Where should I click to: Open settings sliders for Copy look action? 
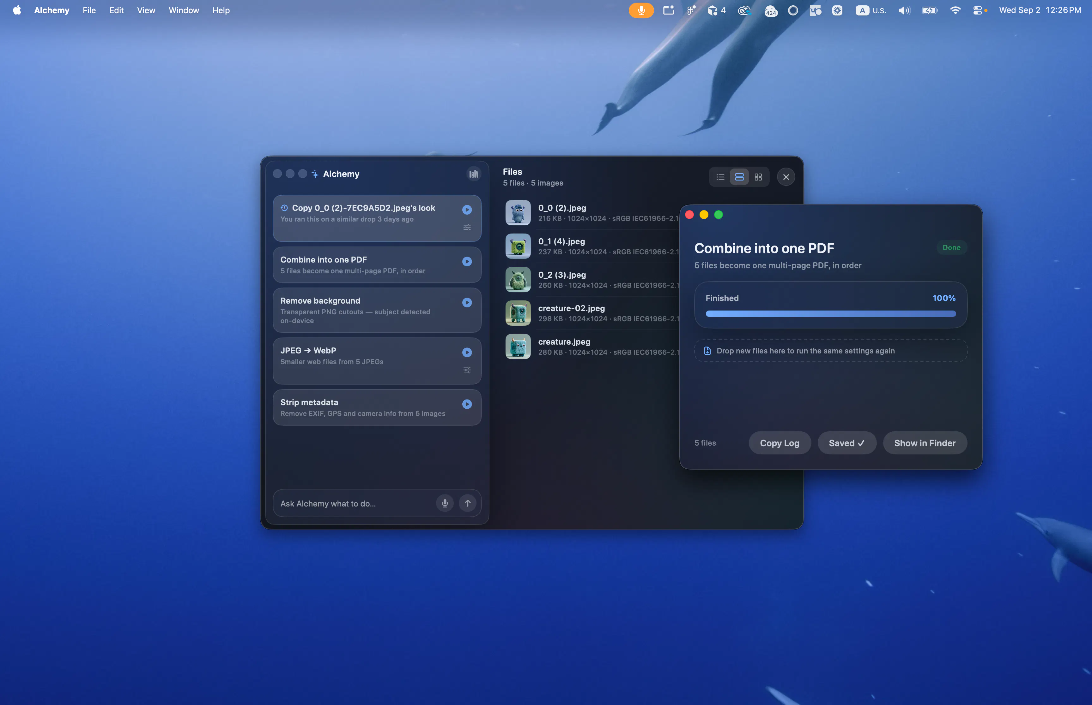coord(467,227)
